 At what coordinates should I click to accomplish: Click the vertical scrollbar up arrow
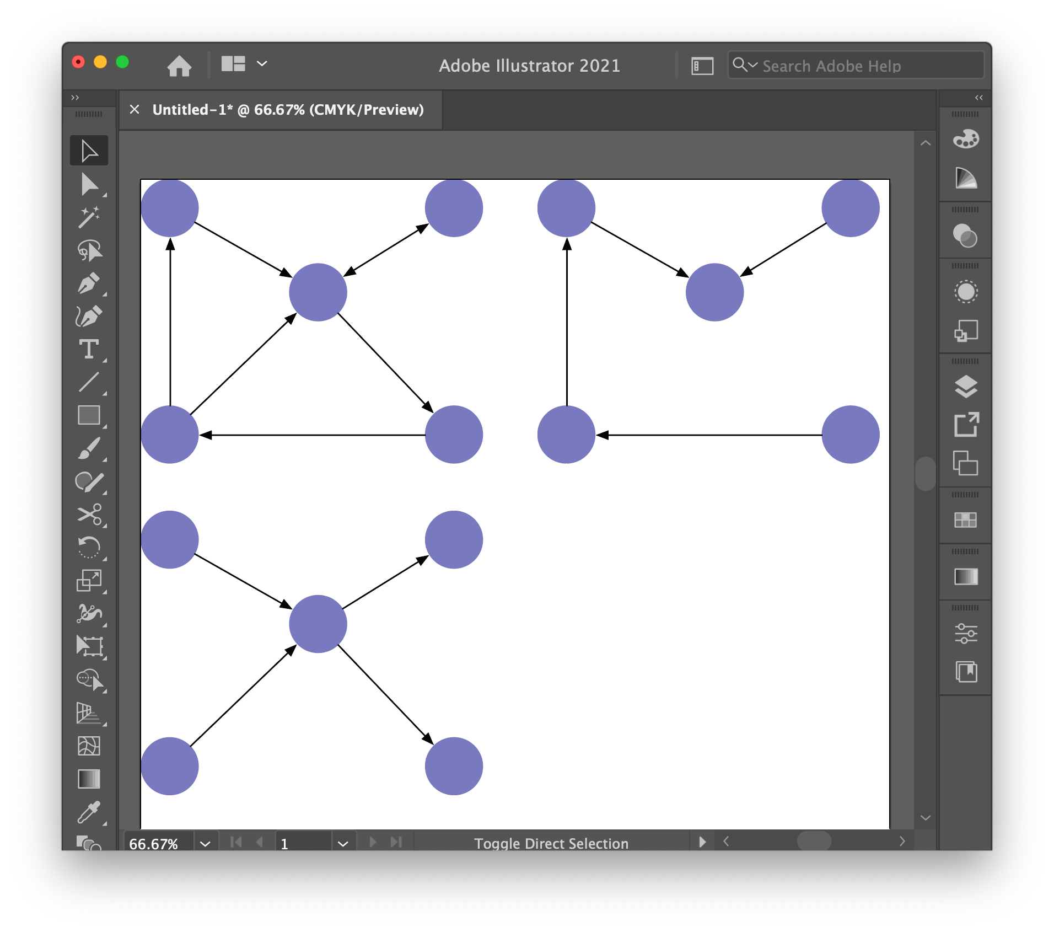926,143
